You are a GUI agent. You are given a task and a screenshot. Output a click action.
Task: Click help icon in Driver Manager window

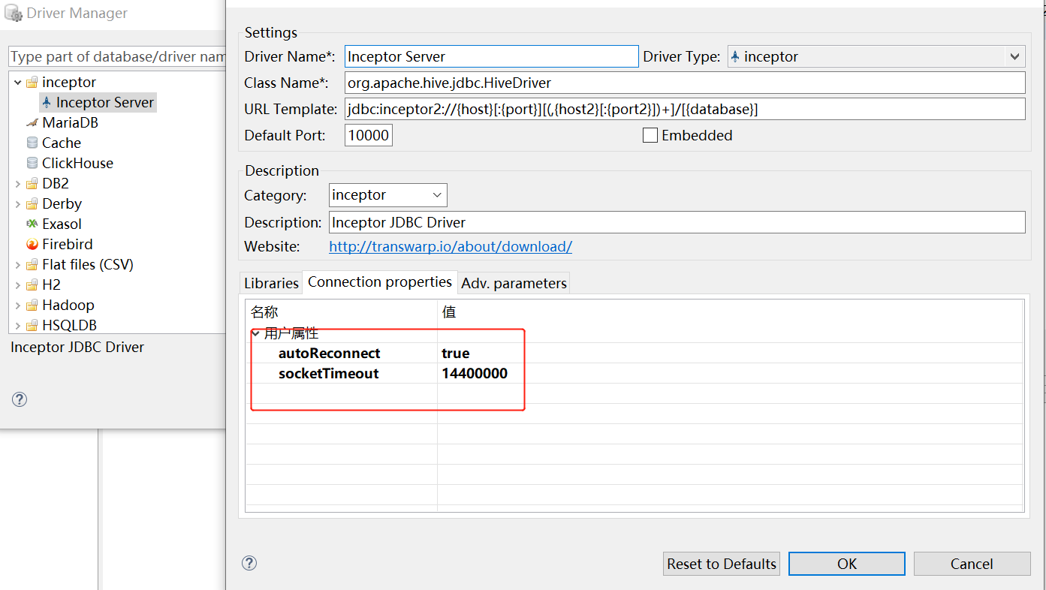coord(20,399)
